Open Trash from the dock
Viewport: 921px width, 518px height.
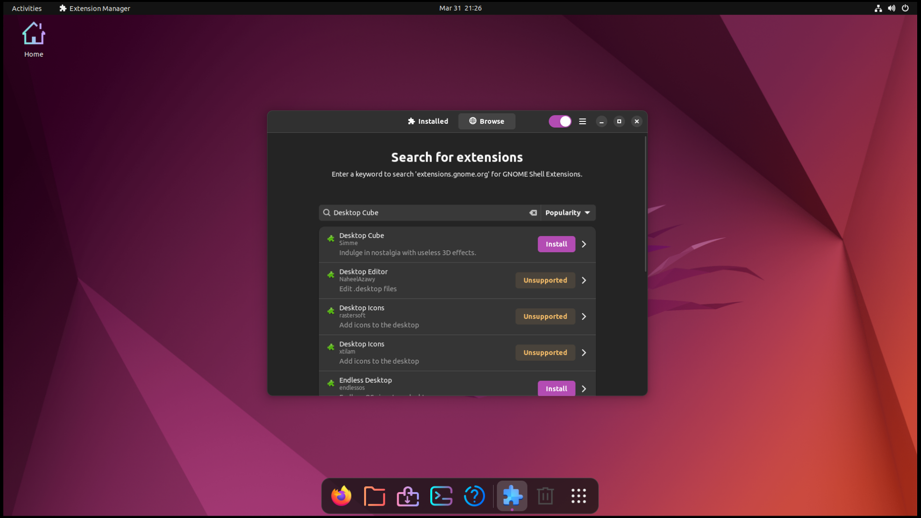click(x=545, y=496)
